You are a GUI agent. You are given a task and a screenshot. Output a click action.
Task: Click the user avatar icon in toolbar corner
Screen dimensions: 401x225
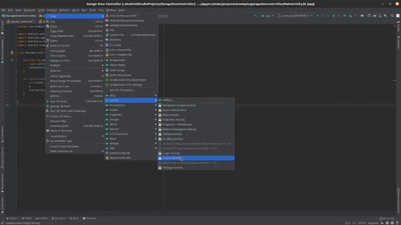pyautogui.click(x=398, y=16)
